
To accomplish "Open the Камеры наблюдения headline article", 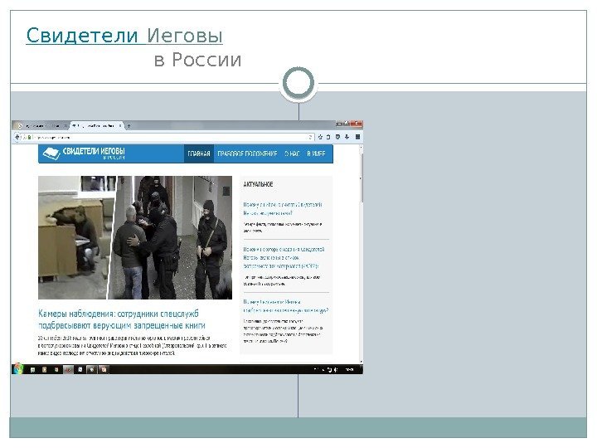I will [122, 319].
